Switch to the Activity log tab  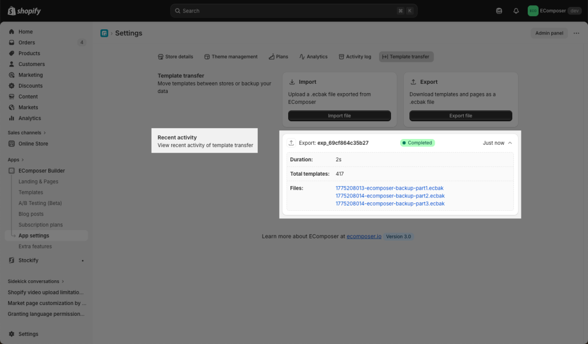coord(355,57)
